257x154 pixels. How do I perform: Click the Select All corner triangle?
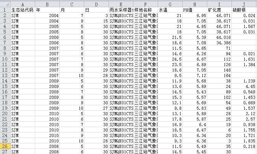pyautogui.click(x=5, y=4)
